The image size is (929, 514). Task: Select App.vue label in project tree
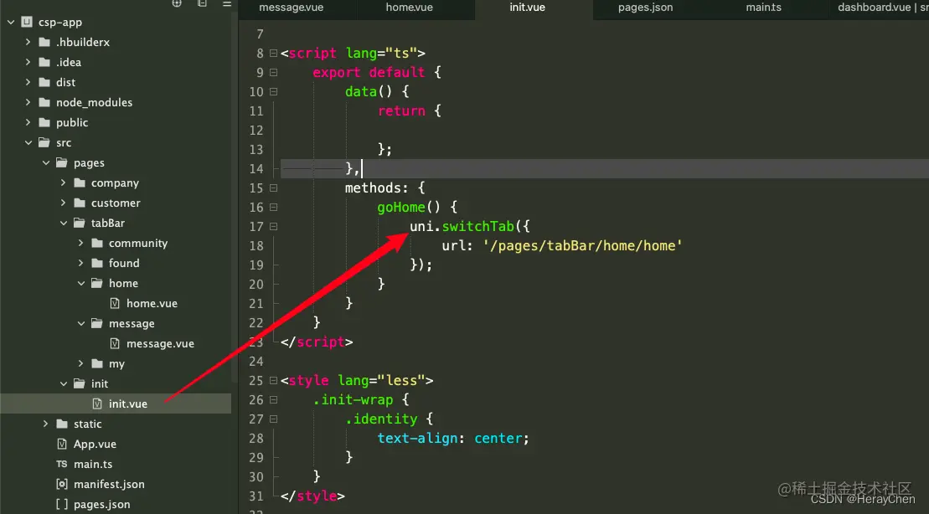95,445
